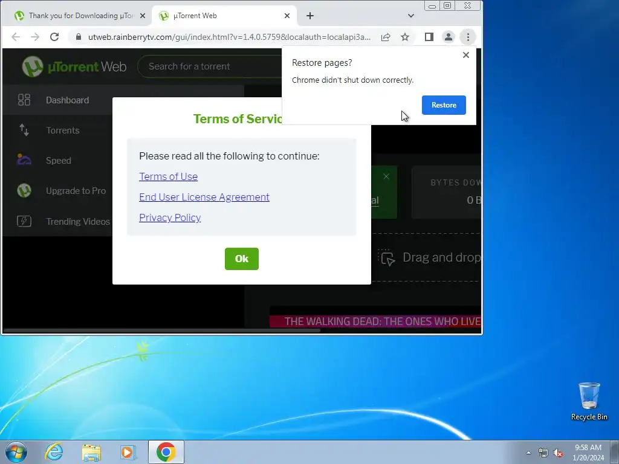
Task: Share this page icon
Action: click(386, 37)
